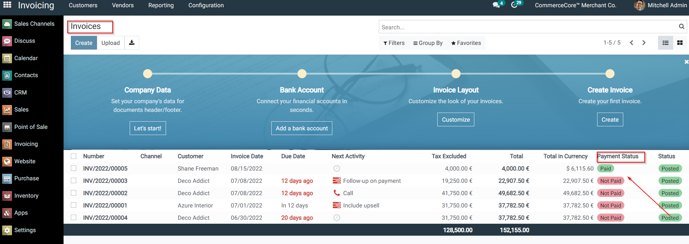Open the Invoicing sidebar icon
This screenshot has height=244, width=689.
click(7, 144)
